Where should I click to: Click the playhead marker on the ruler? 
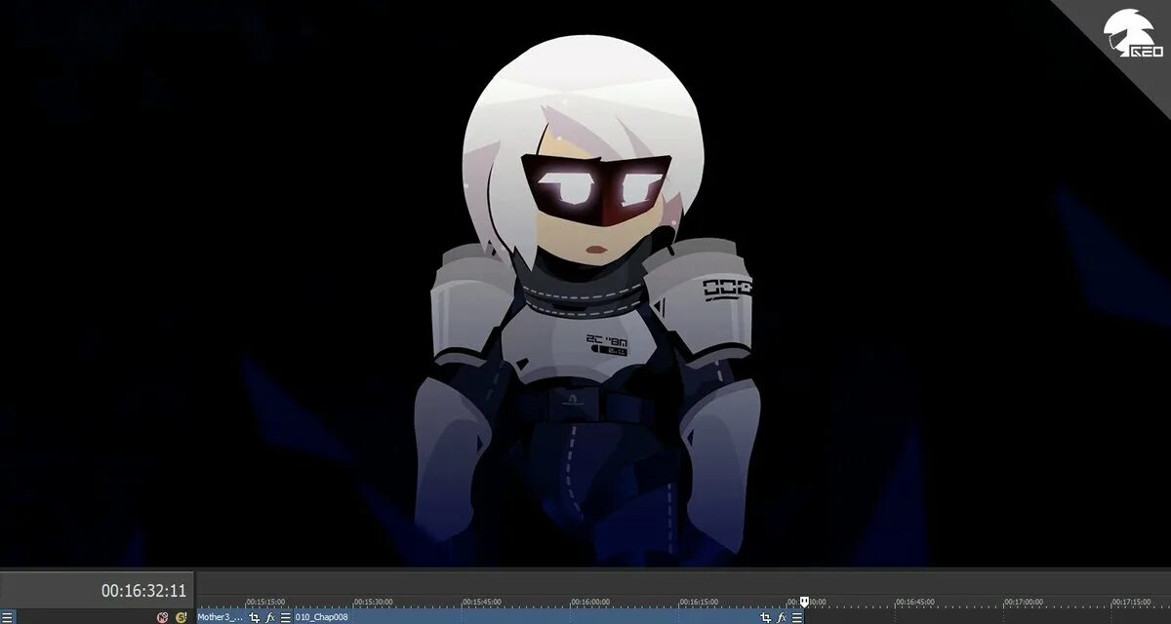[804, 602]
